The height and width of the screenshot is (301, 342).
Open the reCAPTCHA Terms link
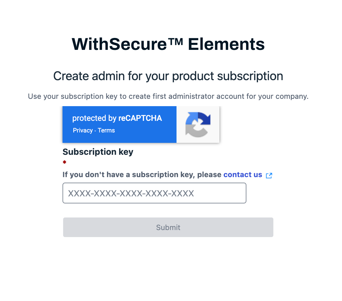pos(106,130)
